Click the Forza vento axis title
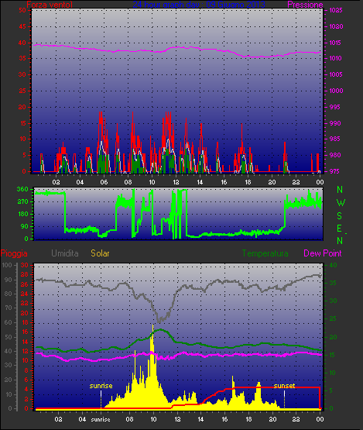The image size is (363, 430). coord(50,5)
